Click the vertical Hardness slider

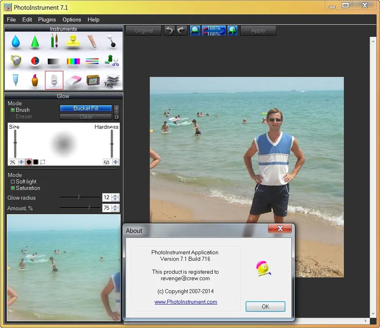tap(112, 144)
